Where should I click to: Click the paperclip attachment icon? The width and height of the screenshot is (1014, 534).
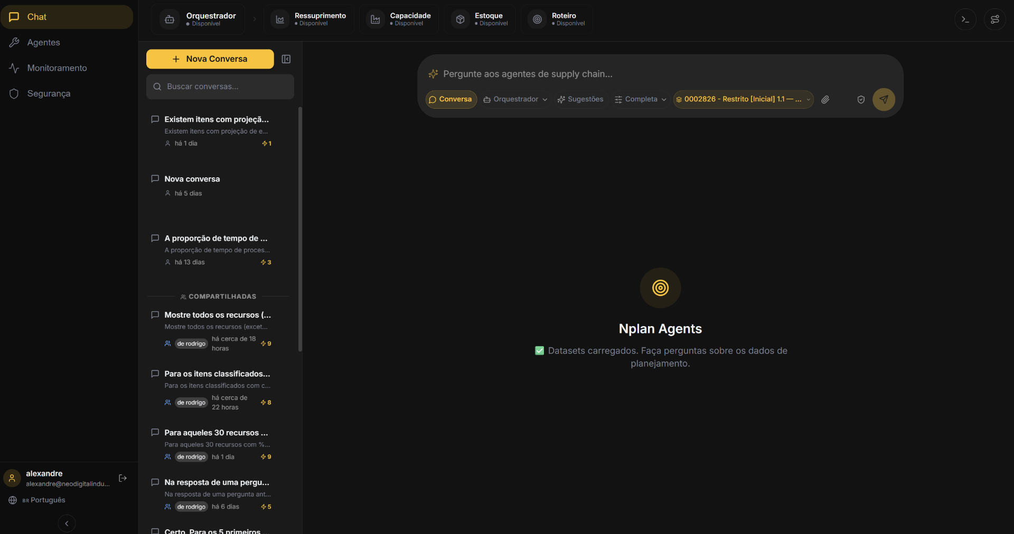(x=825, y=99)
